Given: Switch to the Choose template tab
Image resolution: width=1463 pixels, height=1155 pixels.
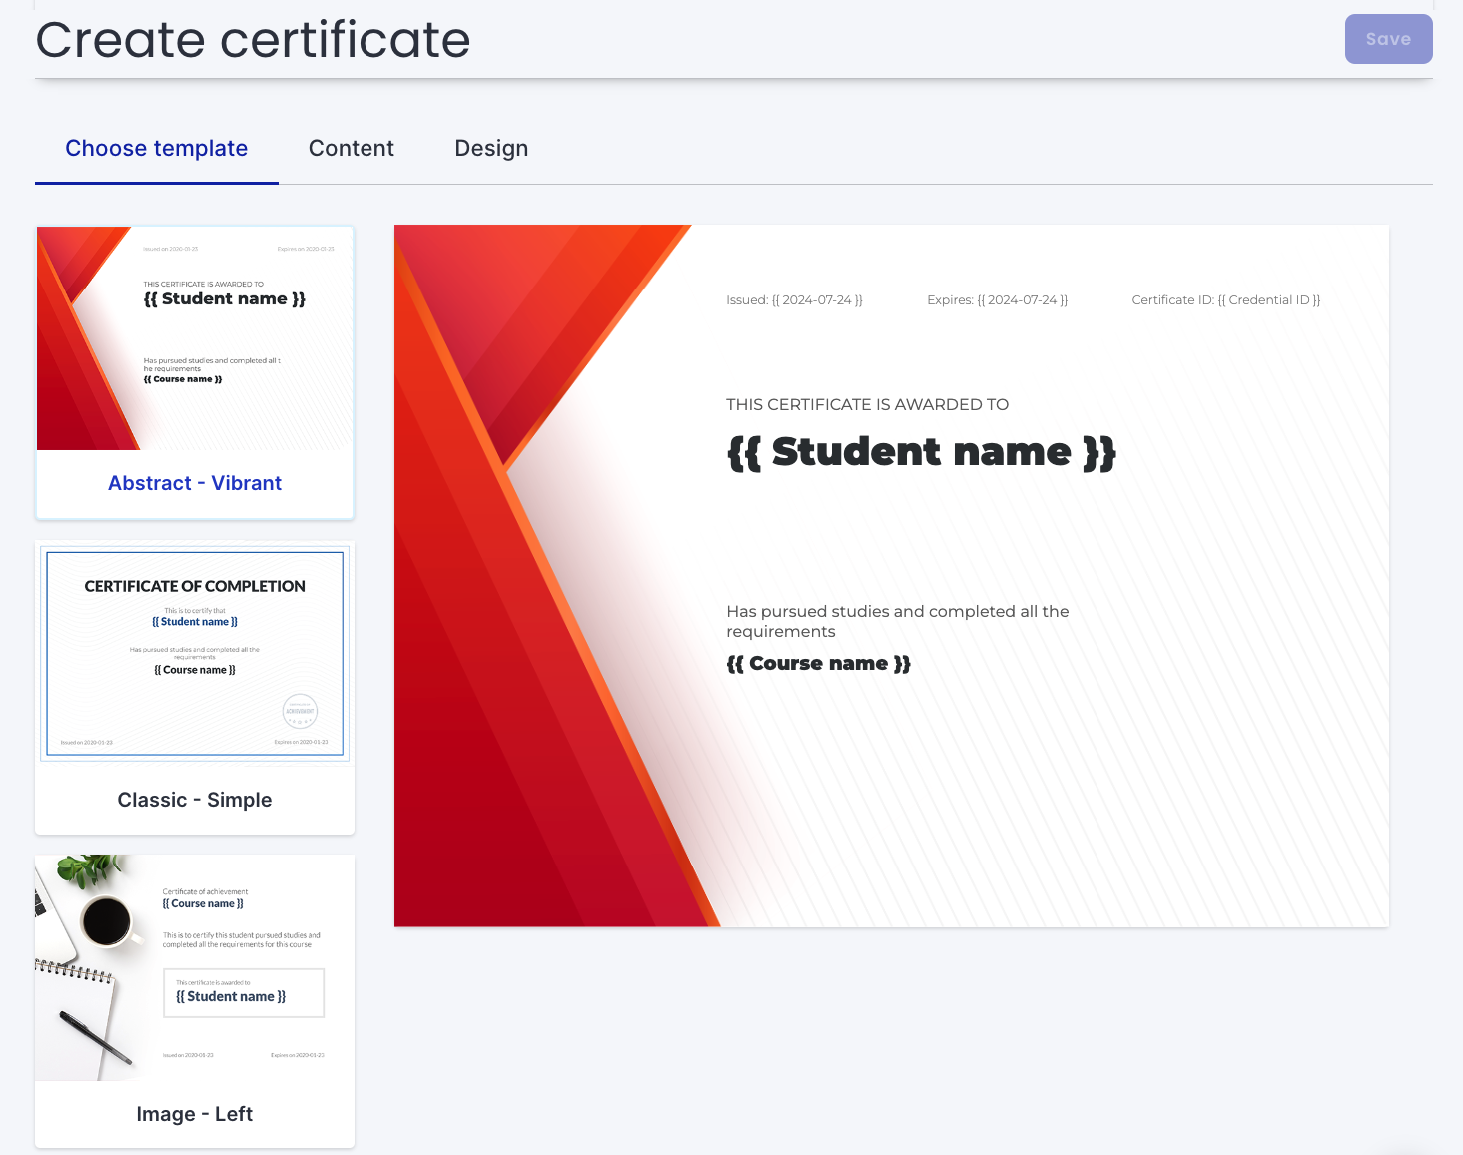Looking at the screenshot, I should click(x=157, y=148).
